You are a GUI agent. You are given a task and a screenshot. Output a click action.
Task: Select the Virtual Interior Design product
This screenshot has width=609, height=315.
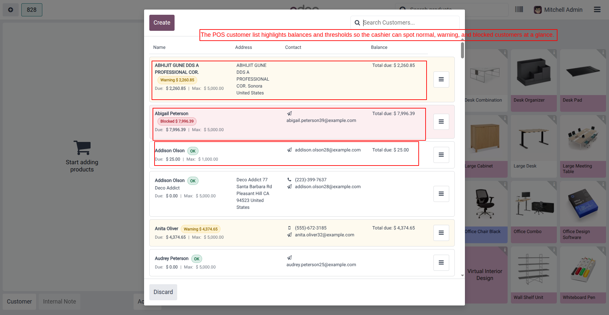pyautogui.click(x=486, y=275)
